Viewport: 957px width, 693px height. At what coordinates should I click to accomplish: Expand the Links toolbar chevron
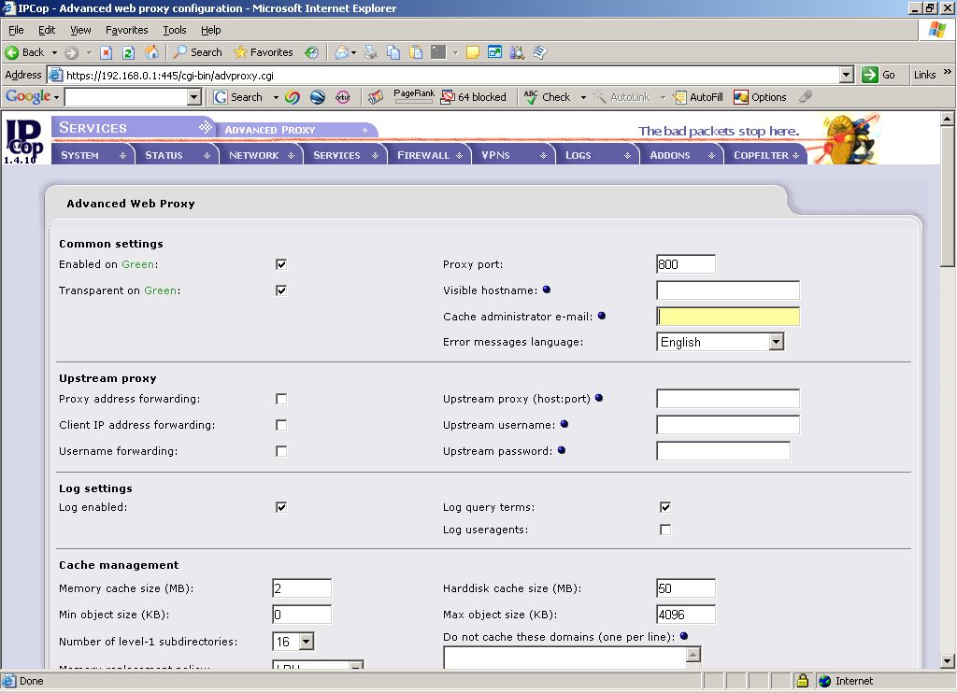948,72
